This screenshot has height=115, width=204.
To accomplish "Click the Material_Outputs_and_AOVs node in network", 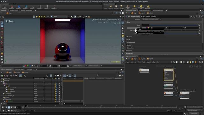I will (185, 96).
